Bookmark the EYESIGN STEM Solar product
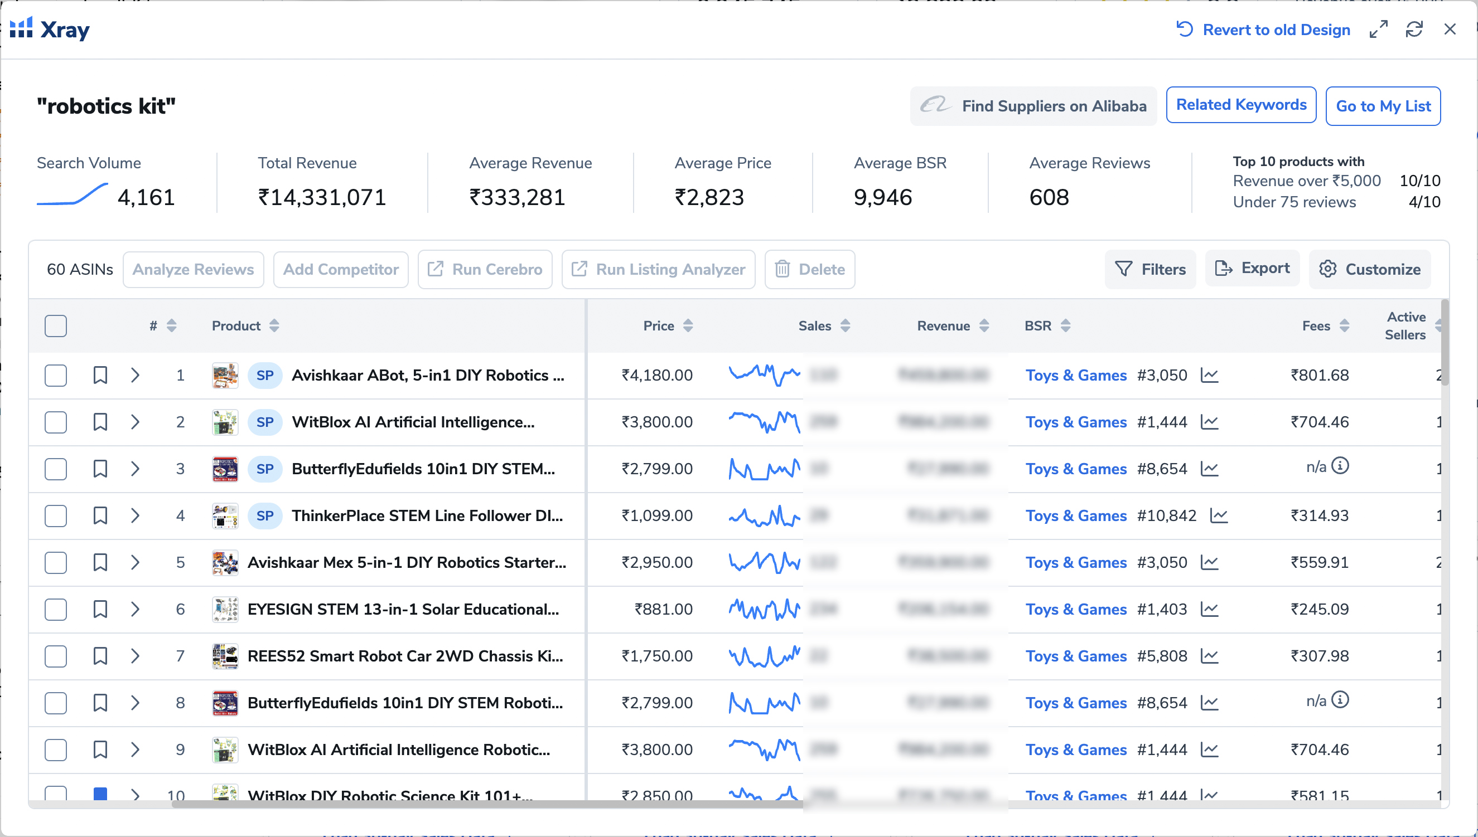Screen dimensions: 1478x837 [100, 609]
